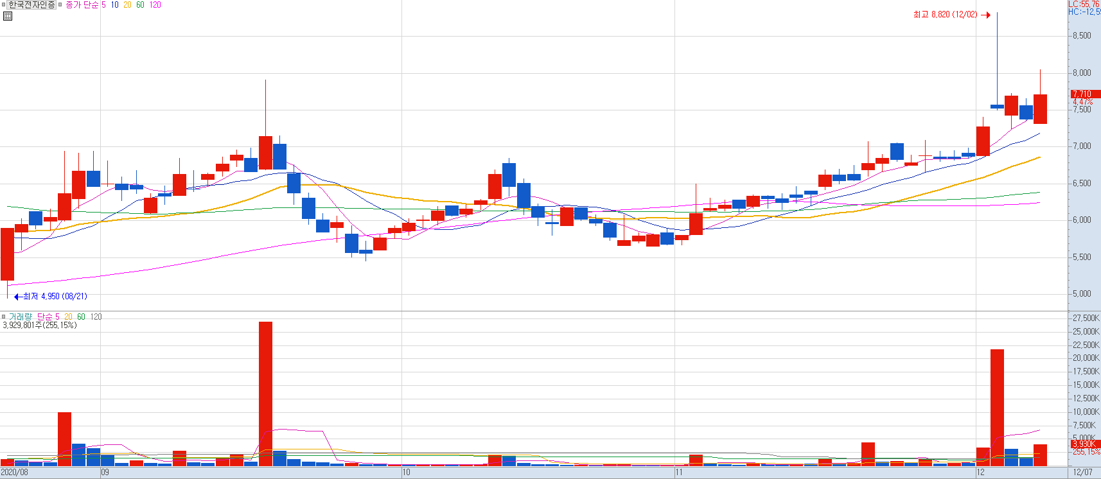Click the 12,500K volume axis label

pos(1086,399)
